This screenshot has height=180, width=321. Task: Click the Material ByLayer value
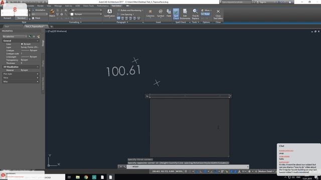click(24, 70)
